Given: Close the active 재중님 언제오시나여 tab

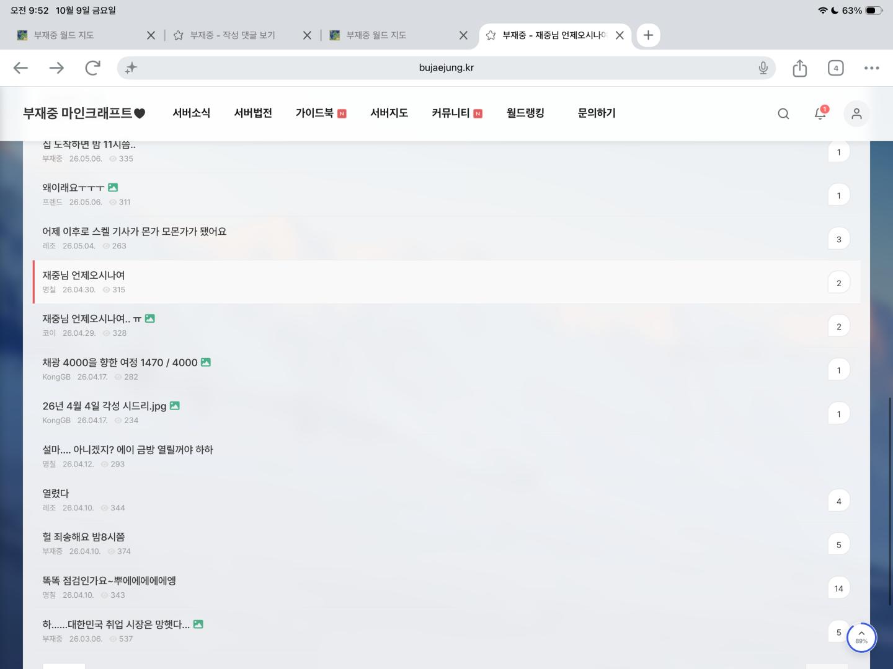Looking at the screenshot, I should tap(620, 35).
